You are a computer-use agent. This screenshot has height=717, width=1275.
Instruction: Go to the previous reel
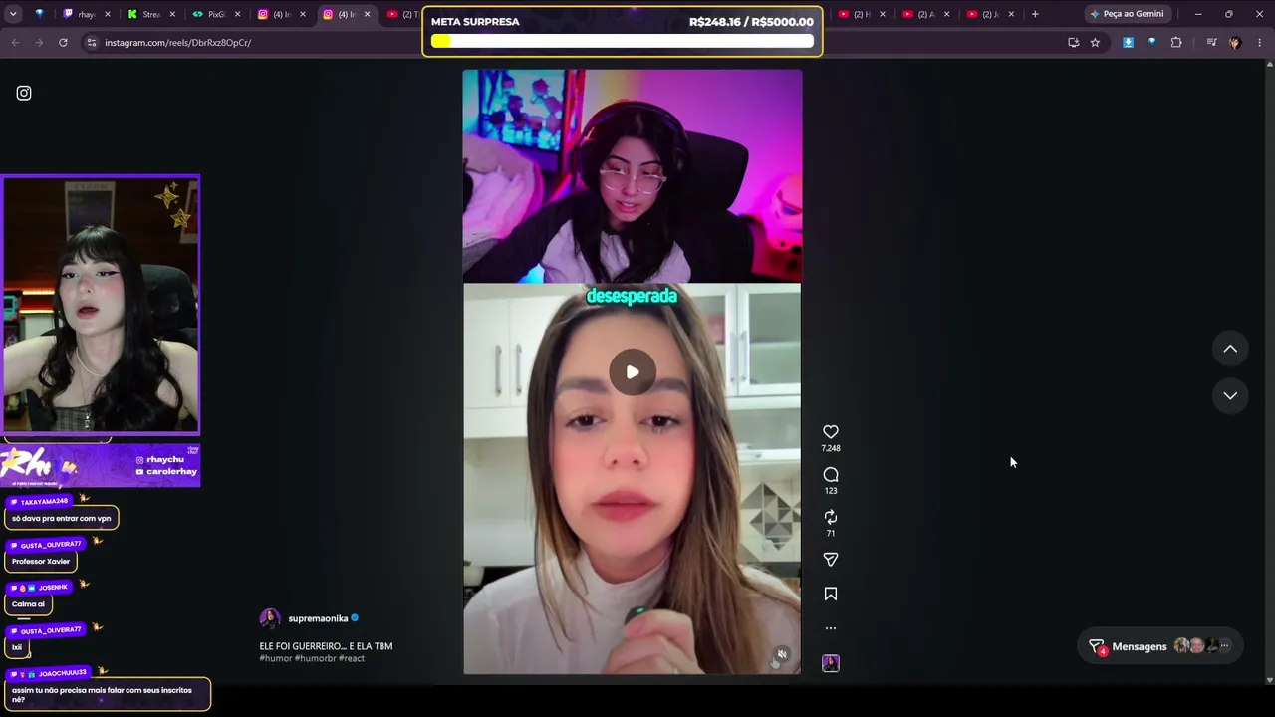coord(1230,349)
